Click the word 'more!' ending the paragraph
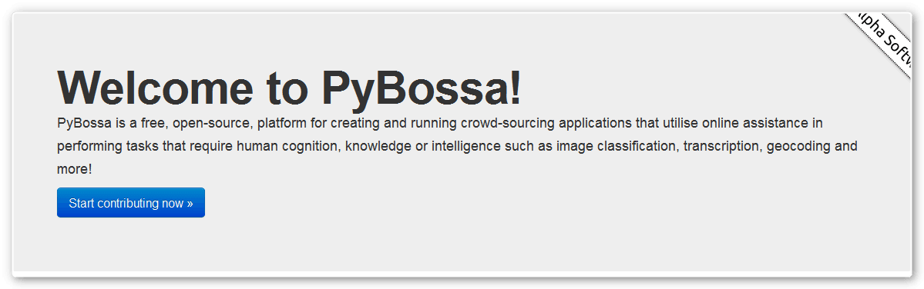This screenshot has width=924, height=289. click(x=74, y=169)
